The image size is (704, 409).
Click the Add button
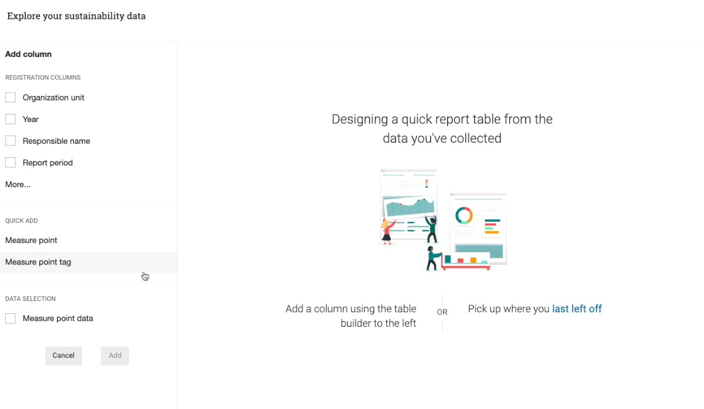point(115,356)
